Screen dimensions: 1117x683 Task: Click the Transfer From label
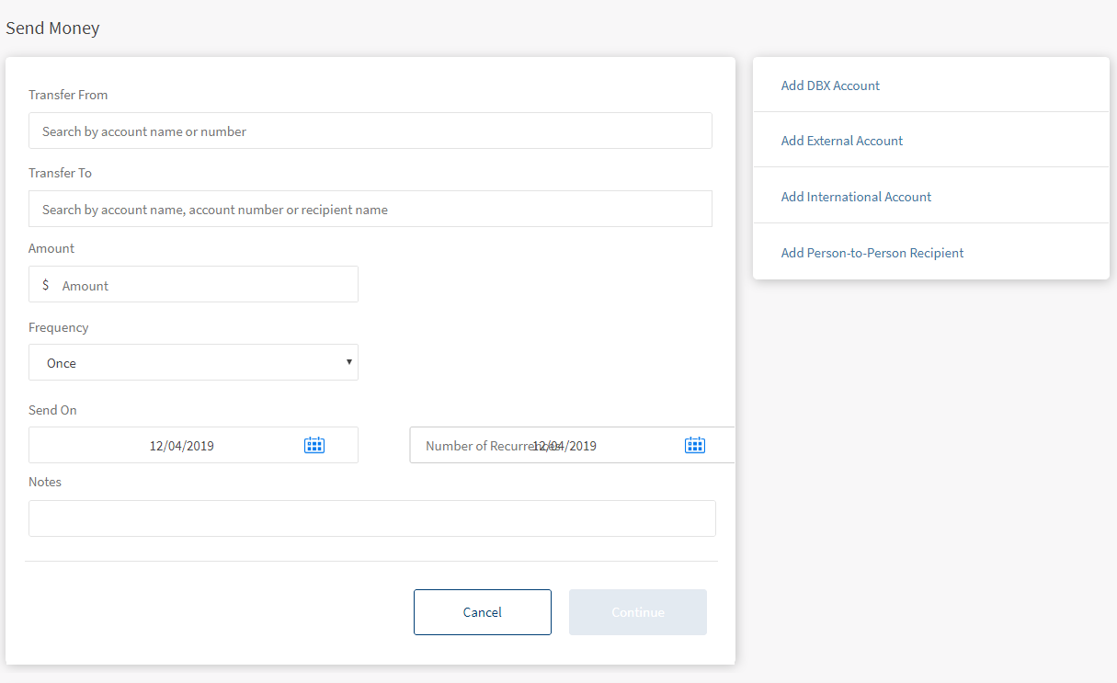tap(68, 95)
